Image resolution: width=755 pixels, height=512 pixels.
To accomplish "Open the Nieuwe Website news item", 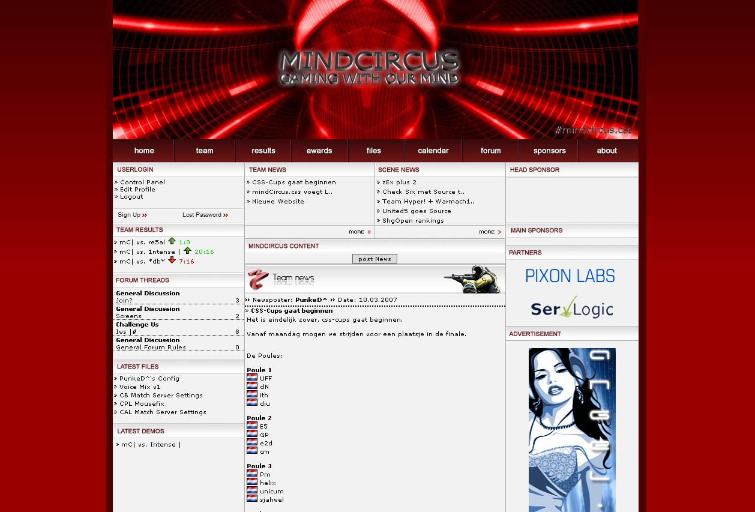I will pyautogui.click(x=278, y=202).
